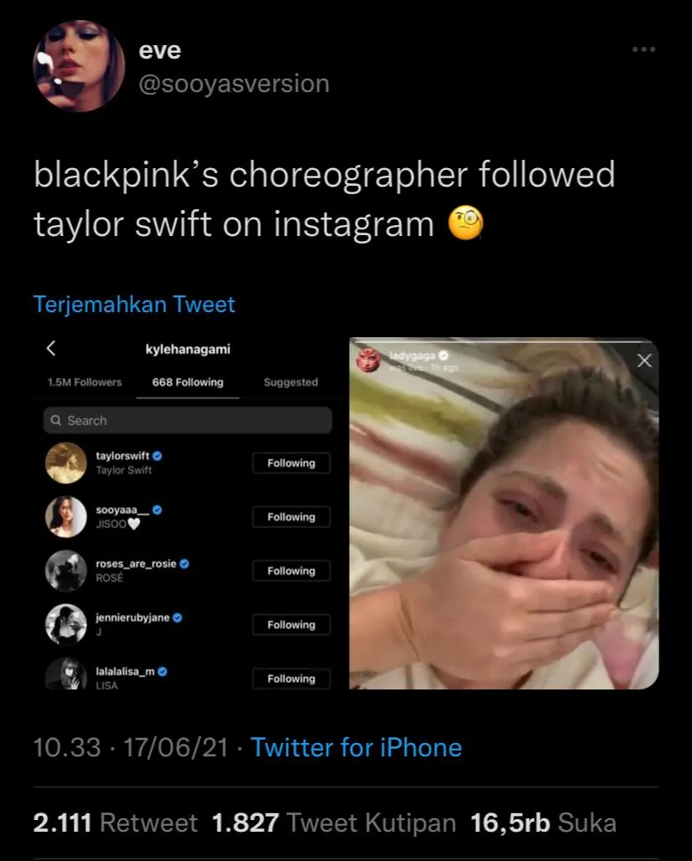Toggle the Following button for sooyaaa__
This screenshot has width=692, height=861.
point(290,517)
